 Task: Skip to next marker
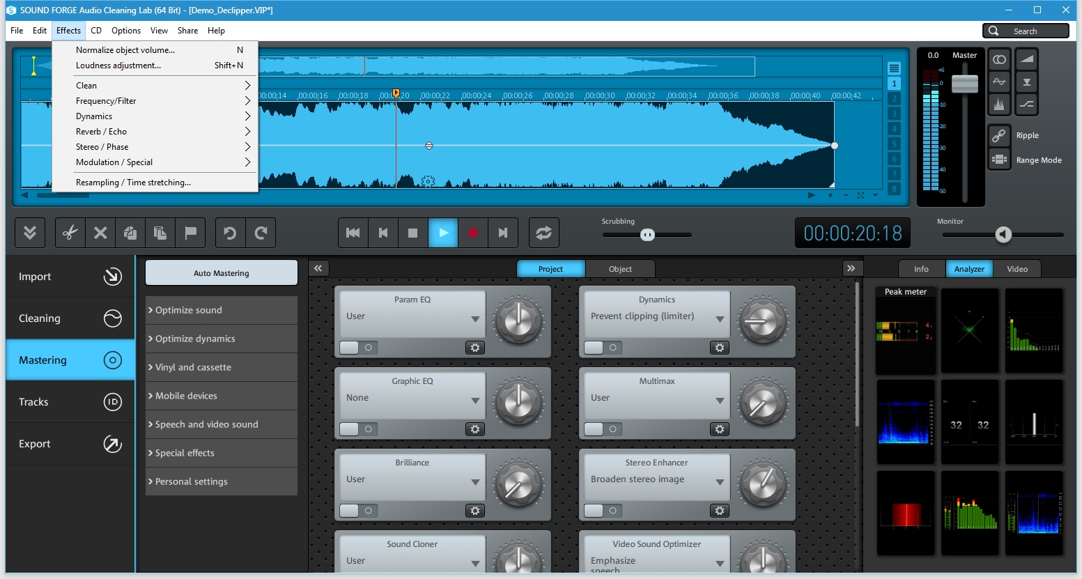503,233
